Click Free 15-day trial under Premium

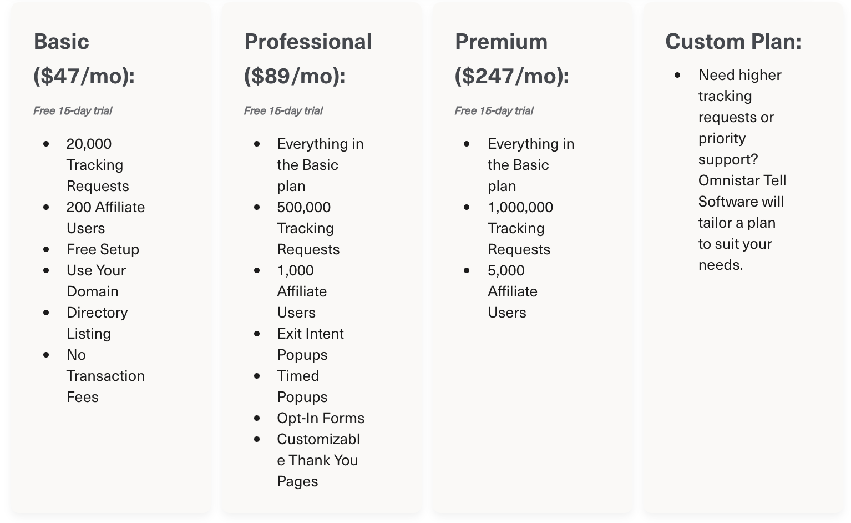point(494,110)
